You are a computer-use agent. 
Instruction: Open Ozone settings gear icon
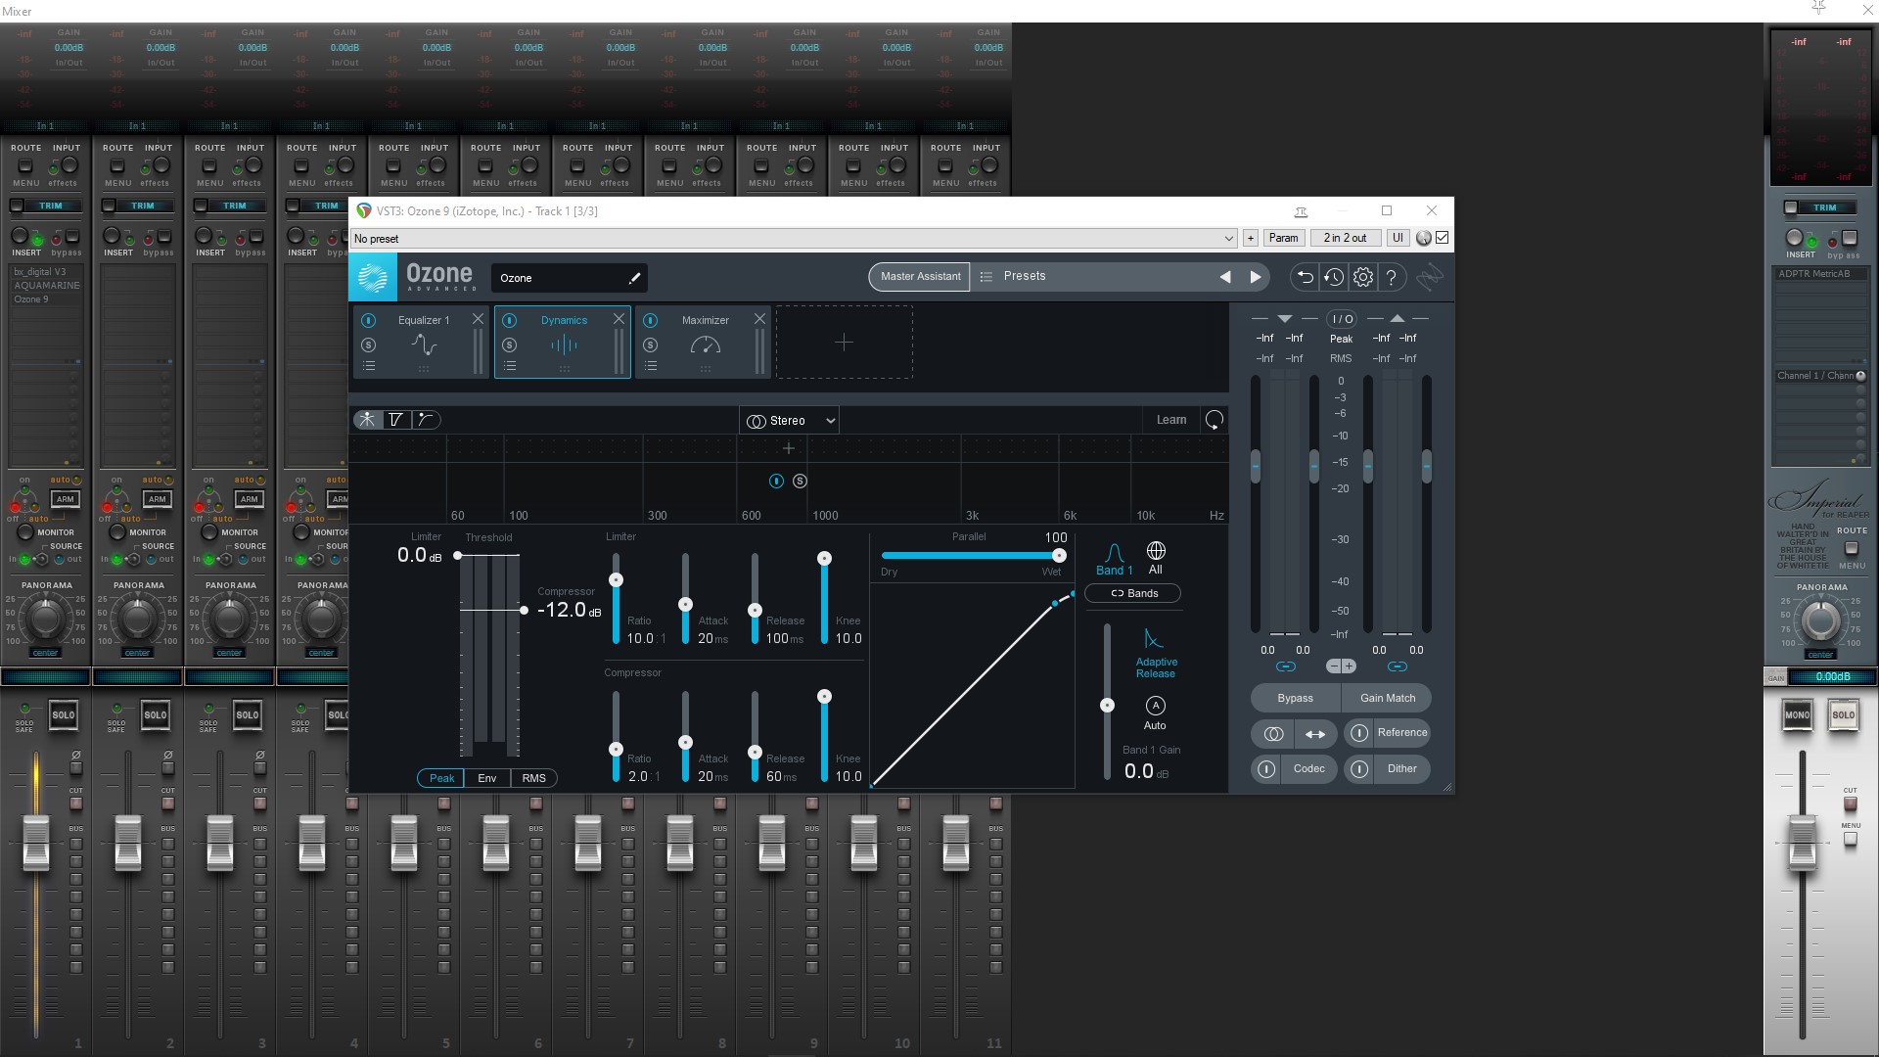(x=1363, y=277)
